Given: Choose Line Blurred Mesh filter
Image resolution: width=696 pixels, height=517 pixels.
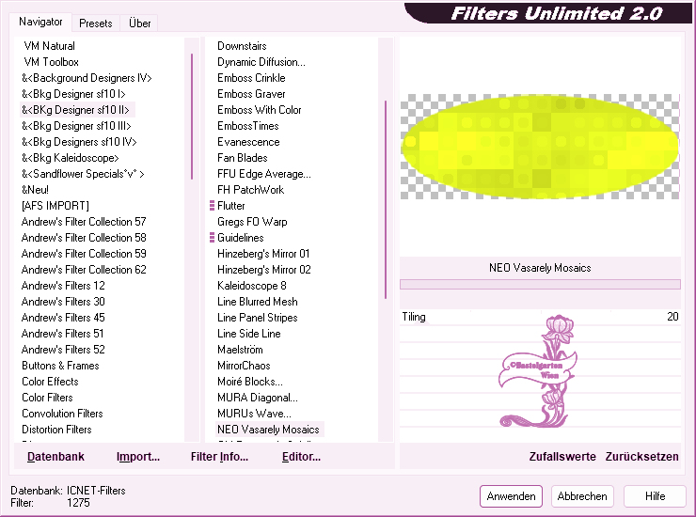Looking at the screenshot, I should tap(258, 302).
